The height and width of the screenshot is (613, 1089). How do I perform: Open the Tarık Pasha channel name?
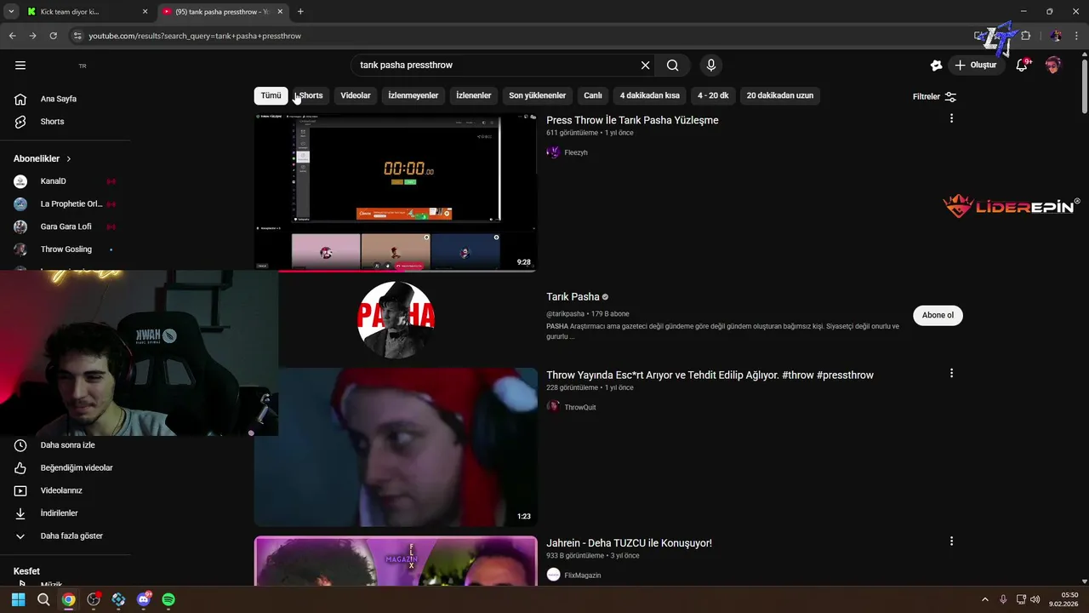573,297
